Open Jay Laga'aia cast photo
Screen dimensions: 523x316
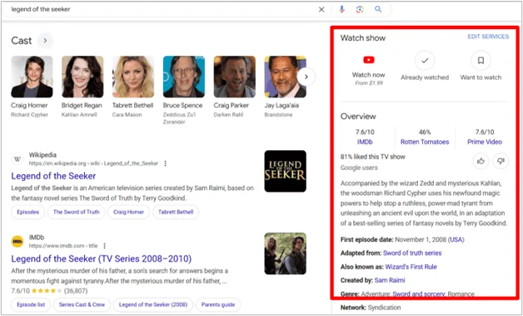point(285,77)
